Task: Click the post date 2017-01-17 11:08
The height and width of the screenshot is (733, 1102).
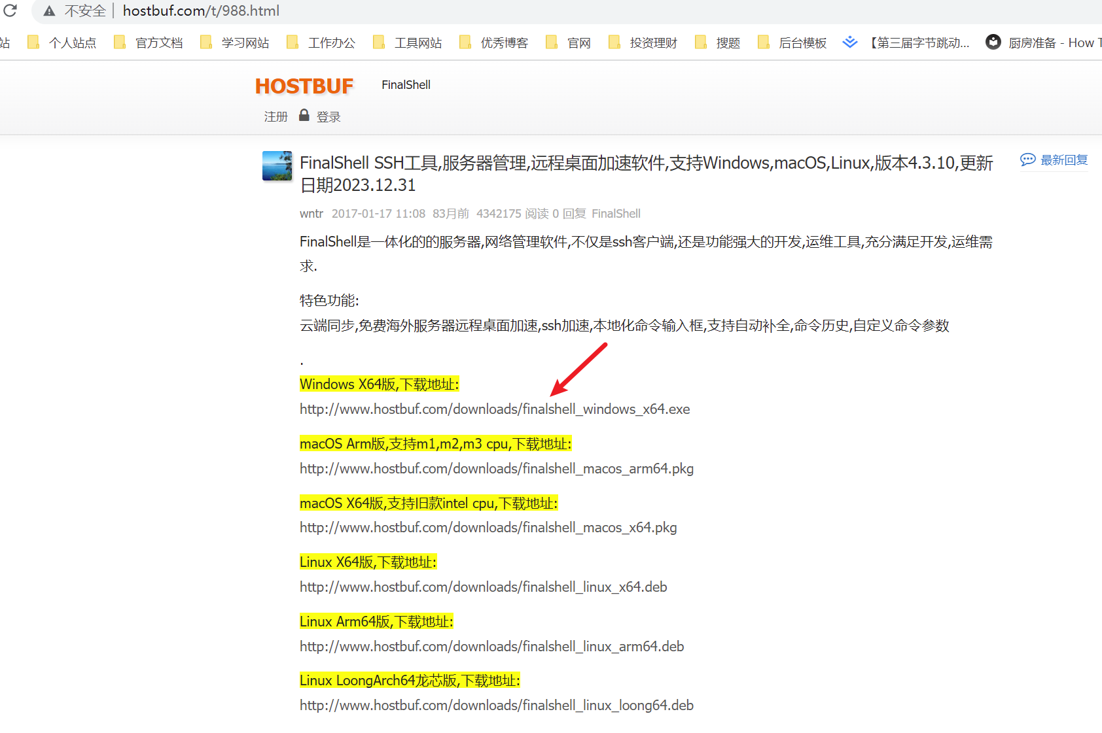Action: pos(378,214)
